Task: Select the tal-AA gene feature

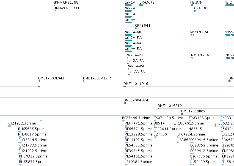Action: pyautogui.click(x=128, y=23)
